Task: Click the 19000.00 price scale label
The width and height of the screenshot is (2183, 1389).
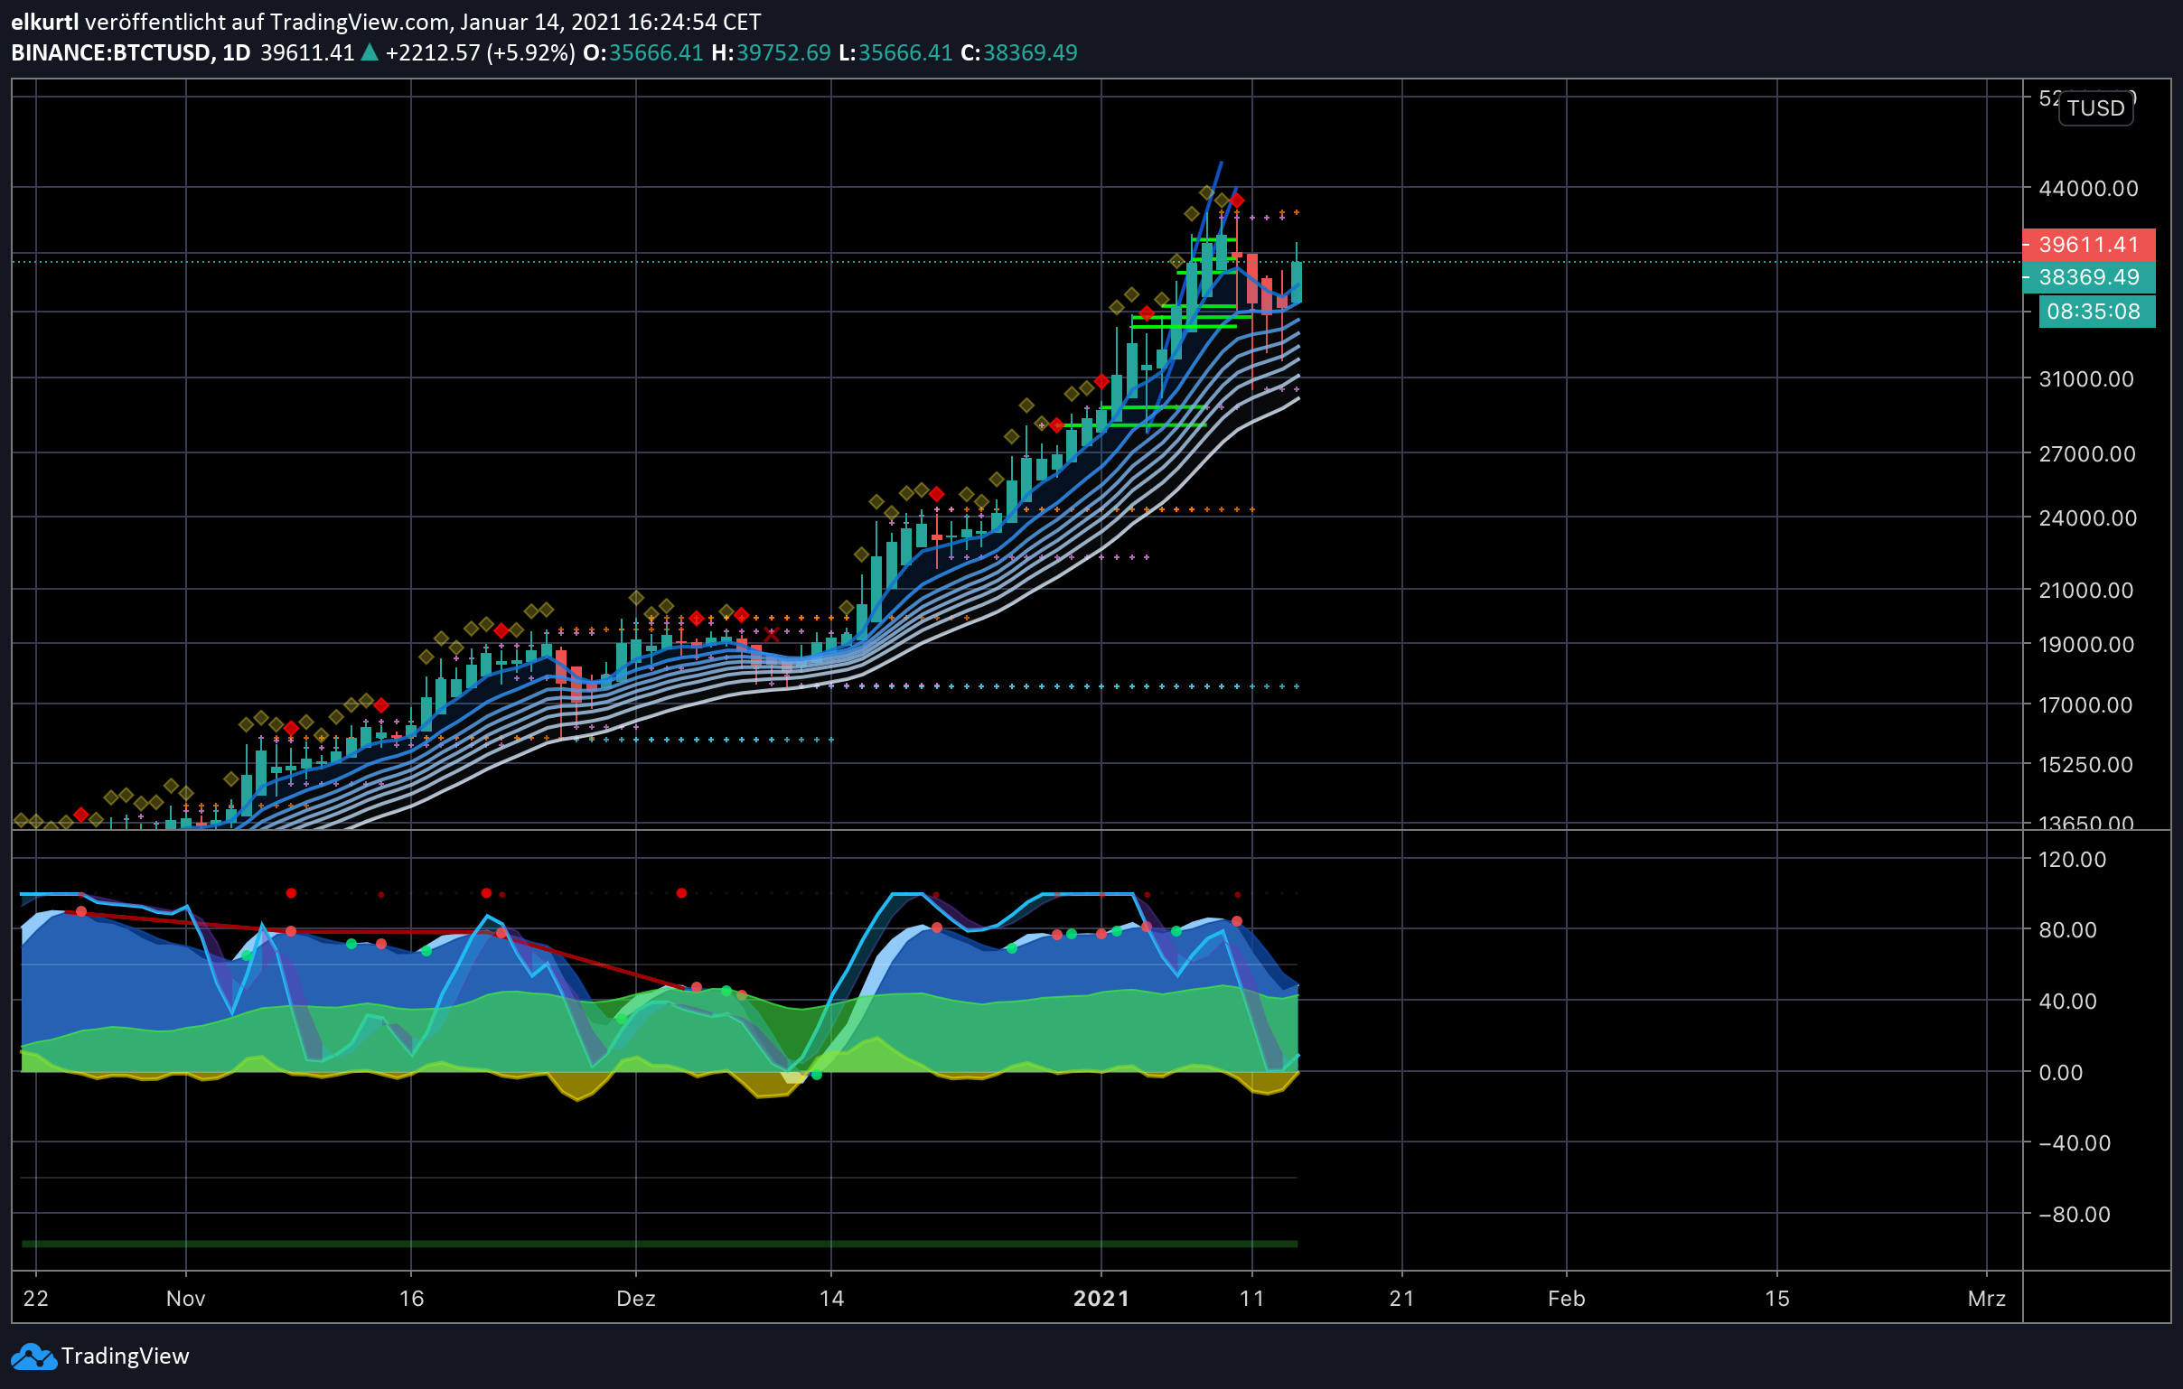Action: (x=2086, y=645)
